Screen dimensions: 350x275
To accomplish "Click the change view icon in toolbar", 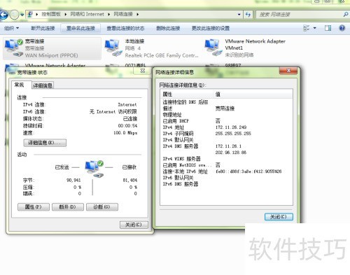I will coord(307,28).
